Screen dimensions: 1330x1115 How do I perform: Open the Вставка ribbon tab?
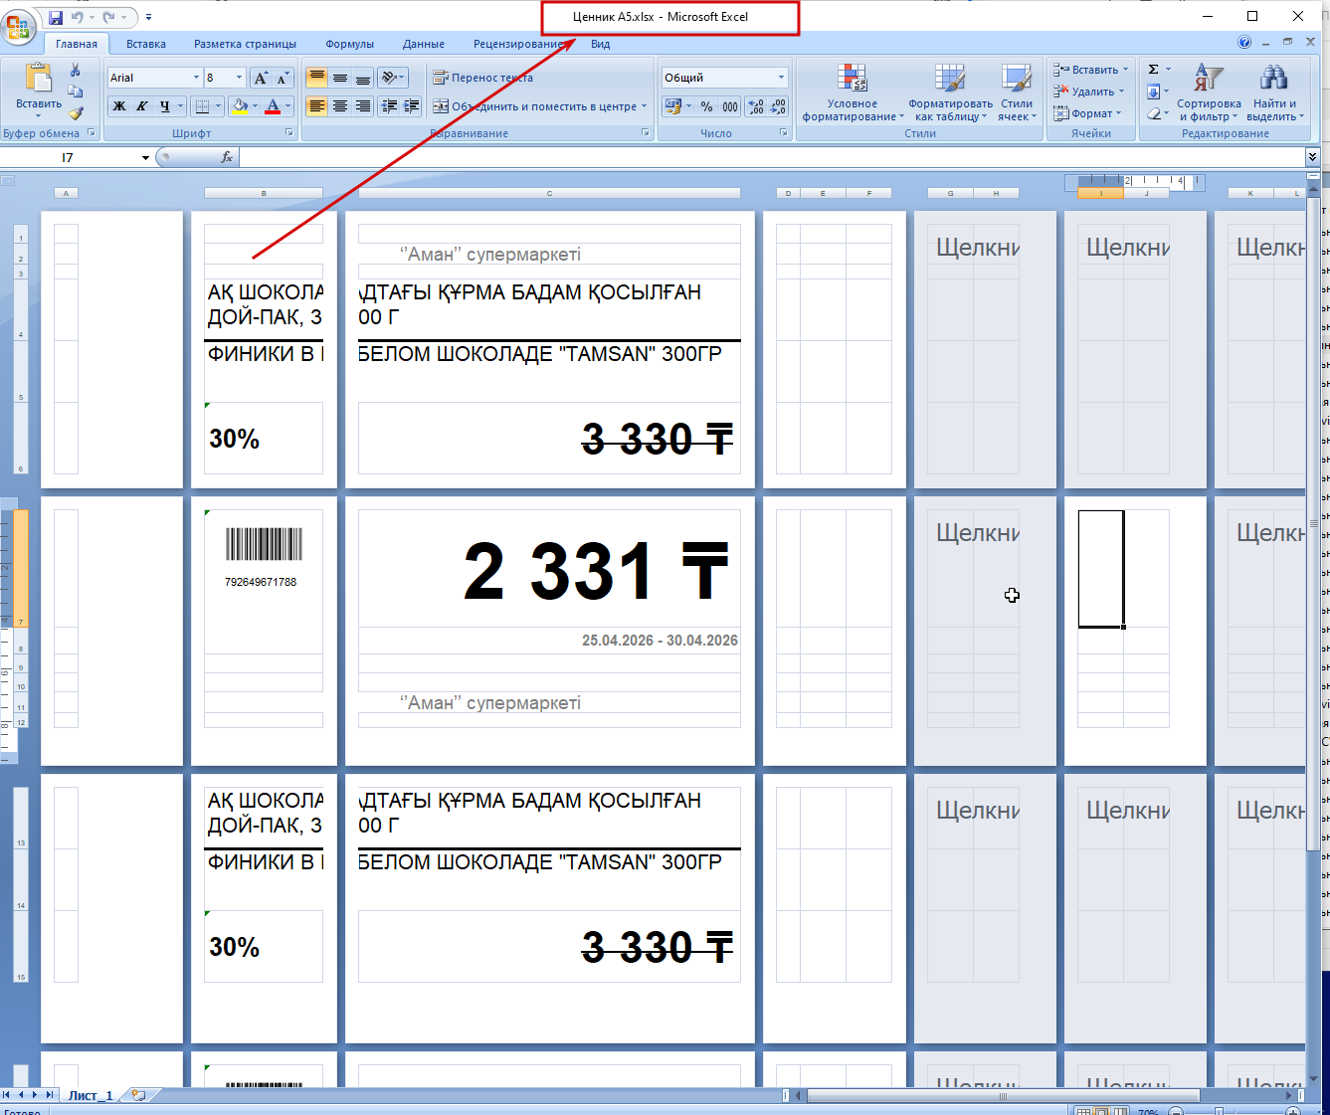146,44
